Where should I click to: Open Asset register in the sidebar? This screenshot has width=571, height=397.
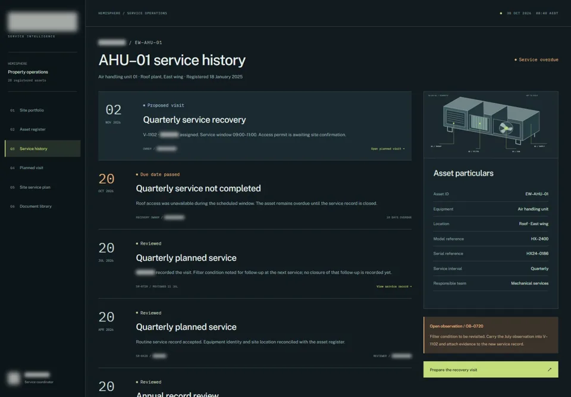[x=42, y=129]
